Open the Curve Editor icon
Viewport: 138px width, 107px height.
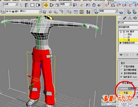(x=76, y=12)
